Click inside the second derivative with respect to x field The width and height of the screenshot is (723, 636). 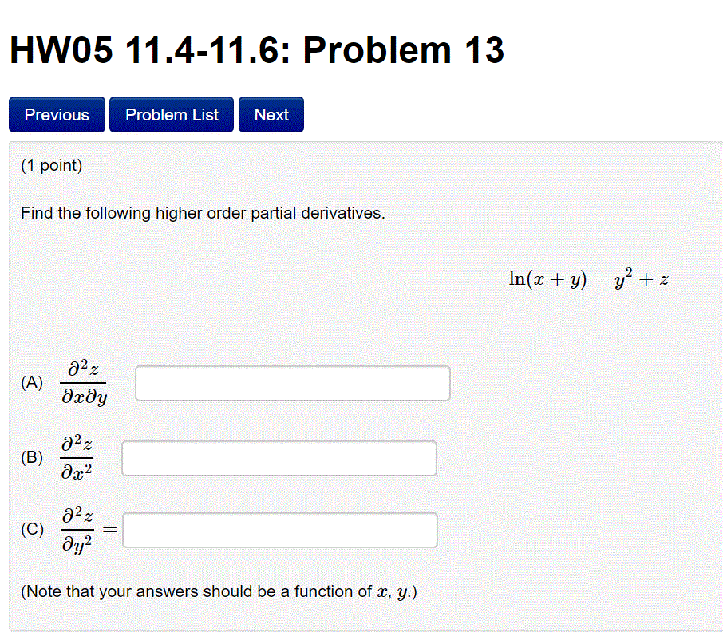tap(279, 457)
